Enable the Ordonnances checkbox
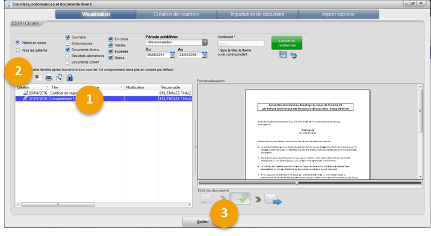The width and height of the screenshot is (431, 236). [67, 43]
